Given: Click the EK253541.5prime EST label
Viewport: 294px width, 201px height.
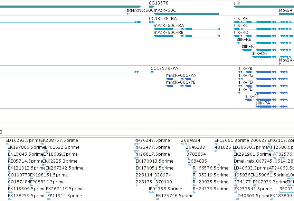Looking at the screenshot, I should click(253, 189).
